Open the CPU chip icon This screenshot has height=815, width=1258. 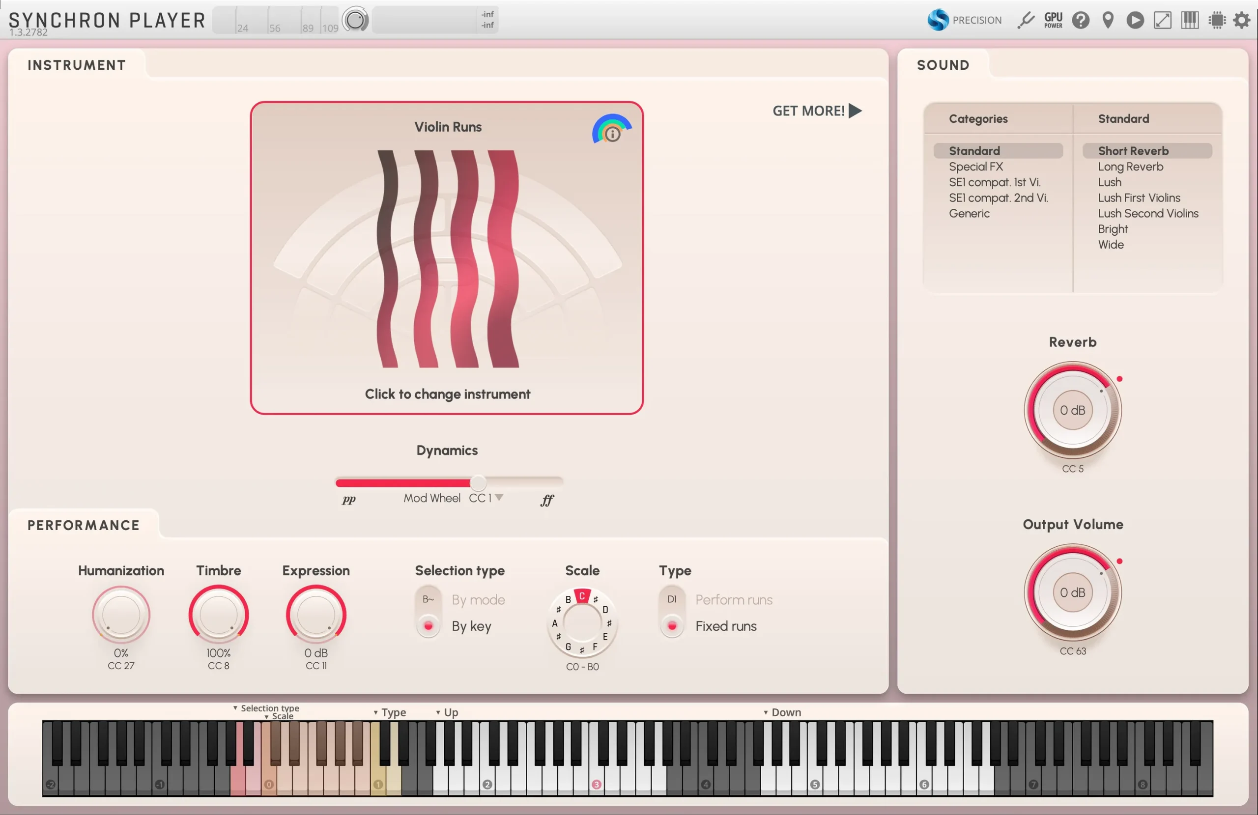1217,20
